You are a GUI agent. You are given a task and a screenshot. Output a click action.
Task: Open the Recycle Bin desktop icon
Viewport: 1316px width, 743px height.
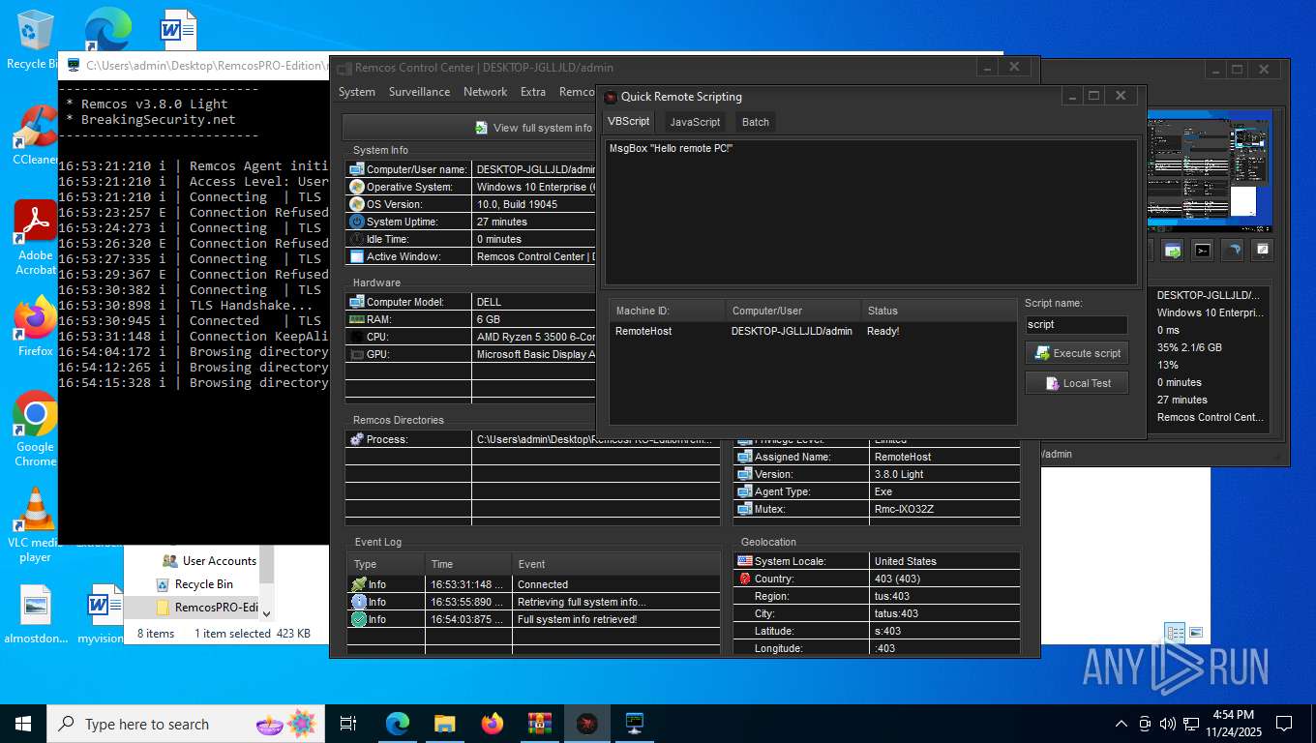tap(35, 41)
